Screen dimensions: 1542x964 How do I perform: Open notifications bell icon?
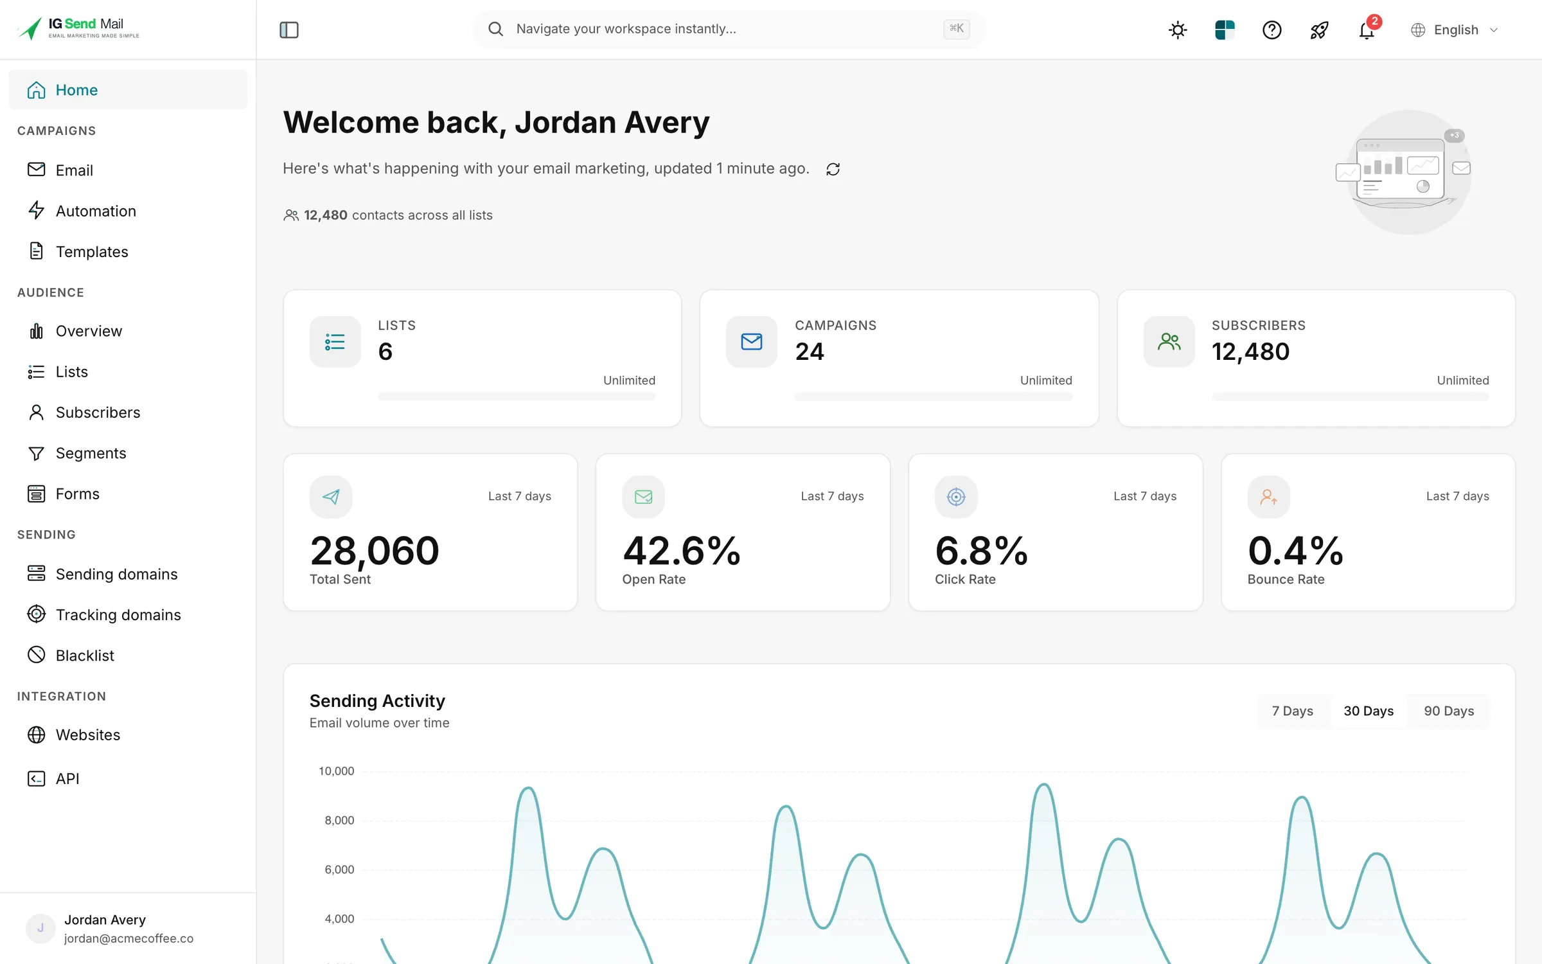[x=1367, y=30]
